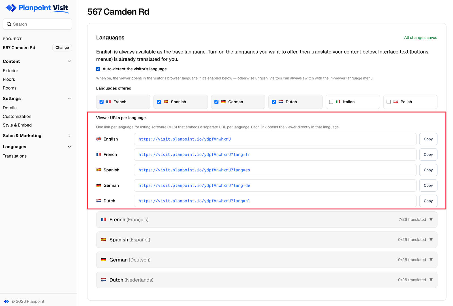Copy the Spanish viewer URL
The height and width of the screenshot is (306, 453).
click(x=428, y=170)
